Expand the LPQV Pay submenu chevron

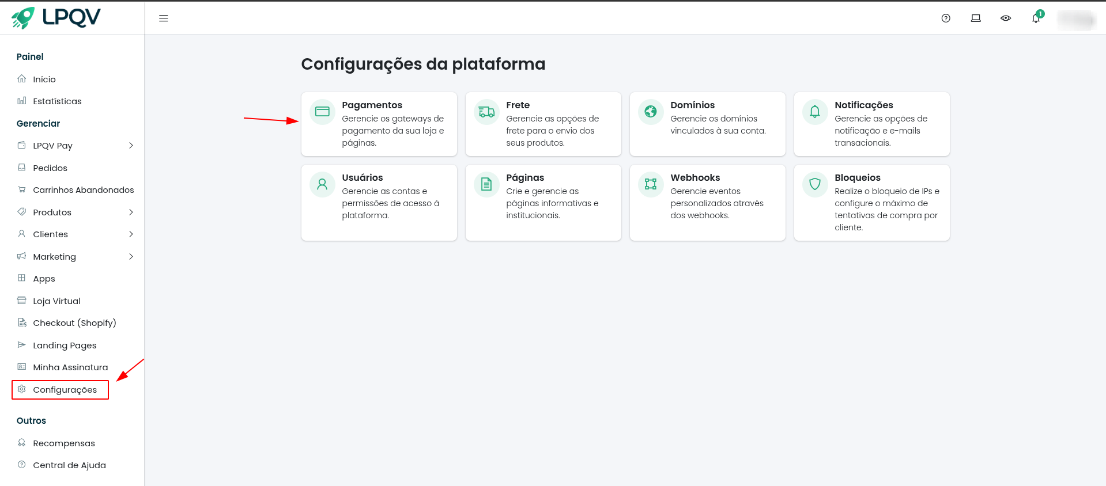tap(131, 146)
